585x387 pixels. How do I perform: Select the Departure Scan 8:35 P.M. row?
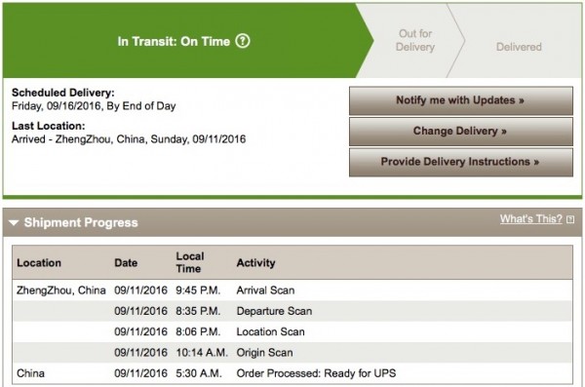coord(292,311)
